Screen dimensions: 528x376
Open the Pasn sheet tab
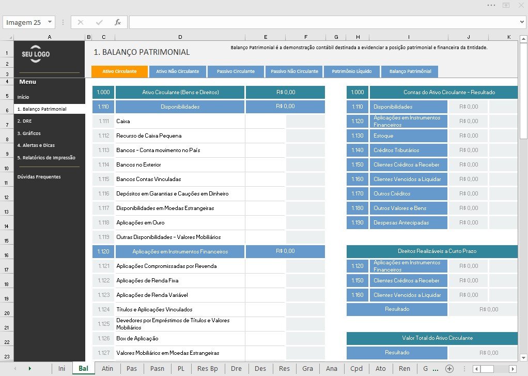157,369
